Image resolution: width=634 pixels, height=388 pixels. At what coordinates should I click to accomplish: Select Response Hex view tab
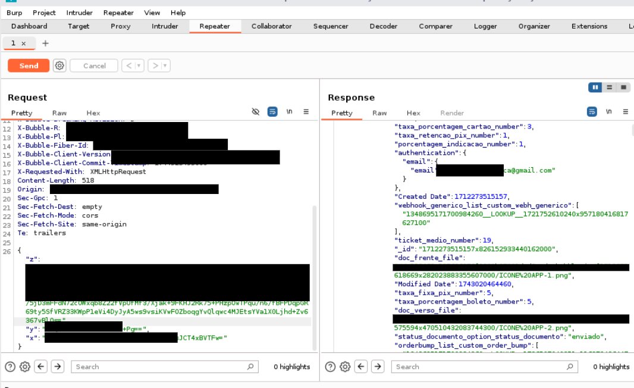(413, 113)
